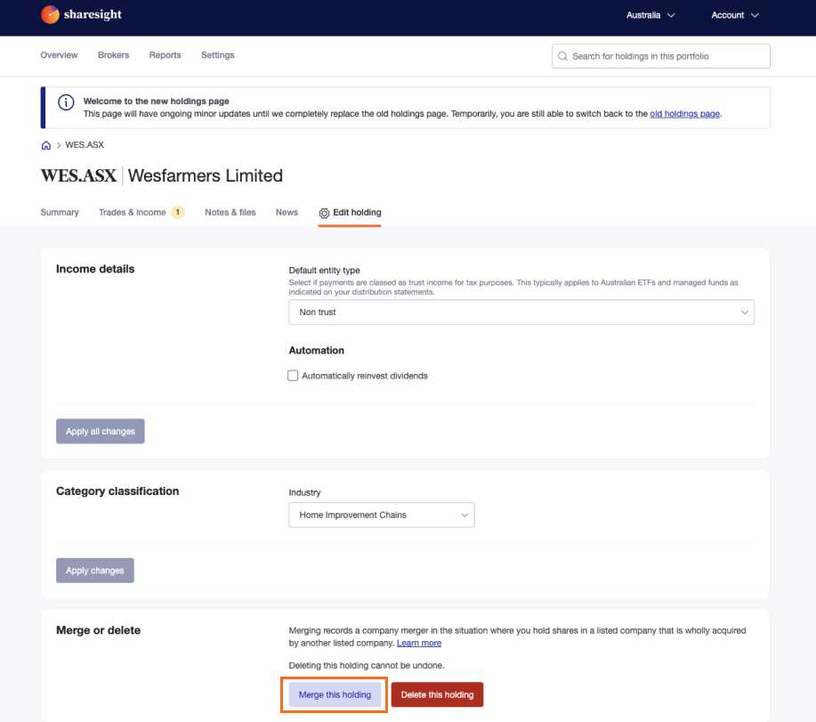Viewport: 816px width, 722px height.
Task: Enable Automatically reinvest dividends checkbox
Action: 293,376
